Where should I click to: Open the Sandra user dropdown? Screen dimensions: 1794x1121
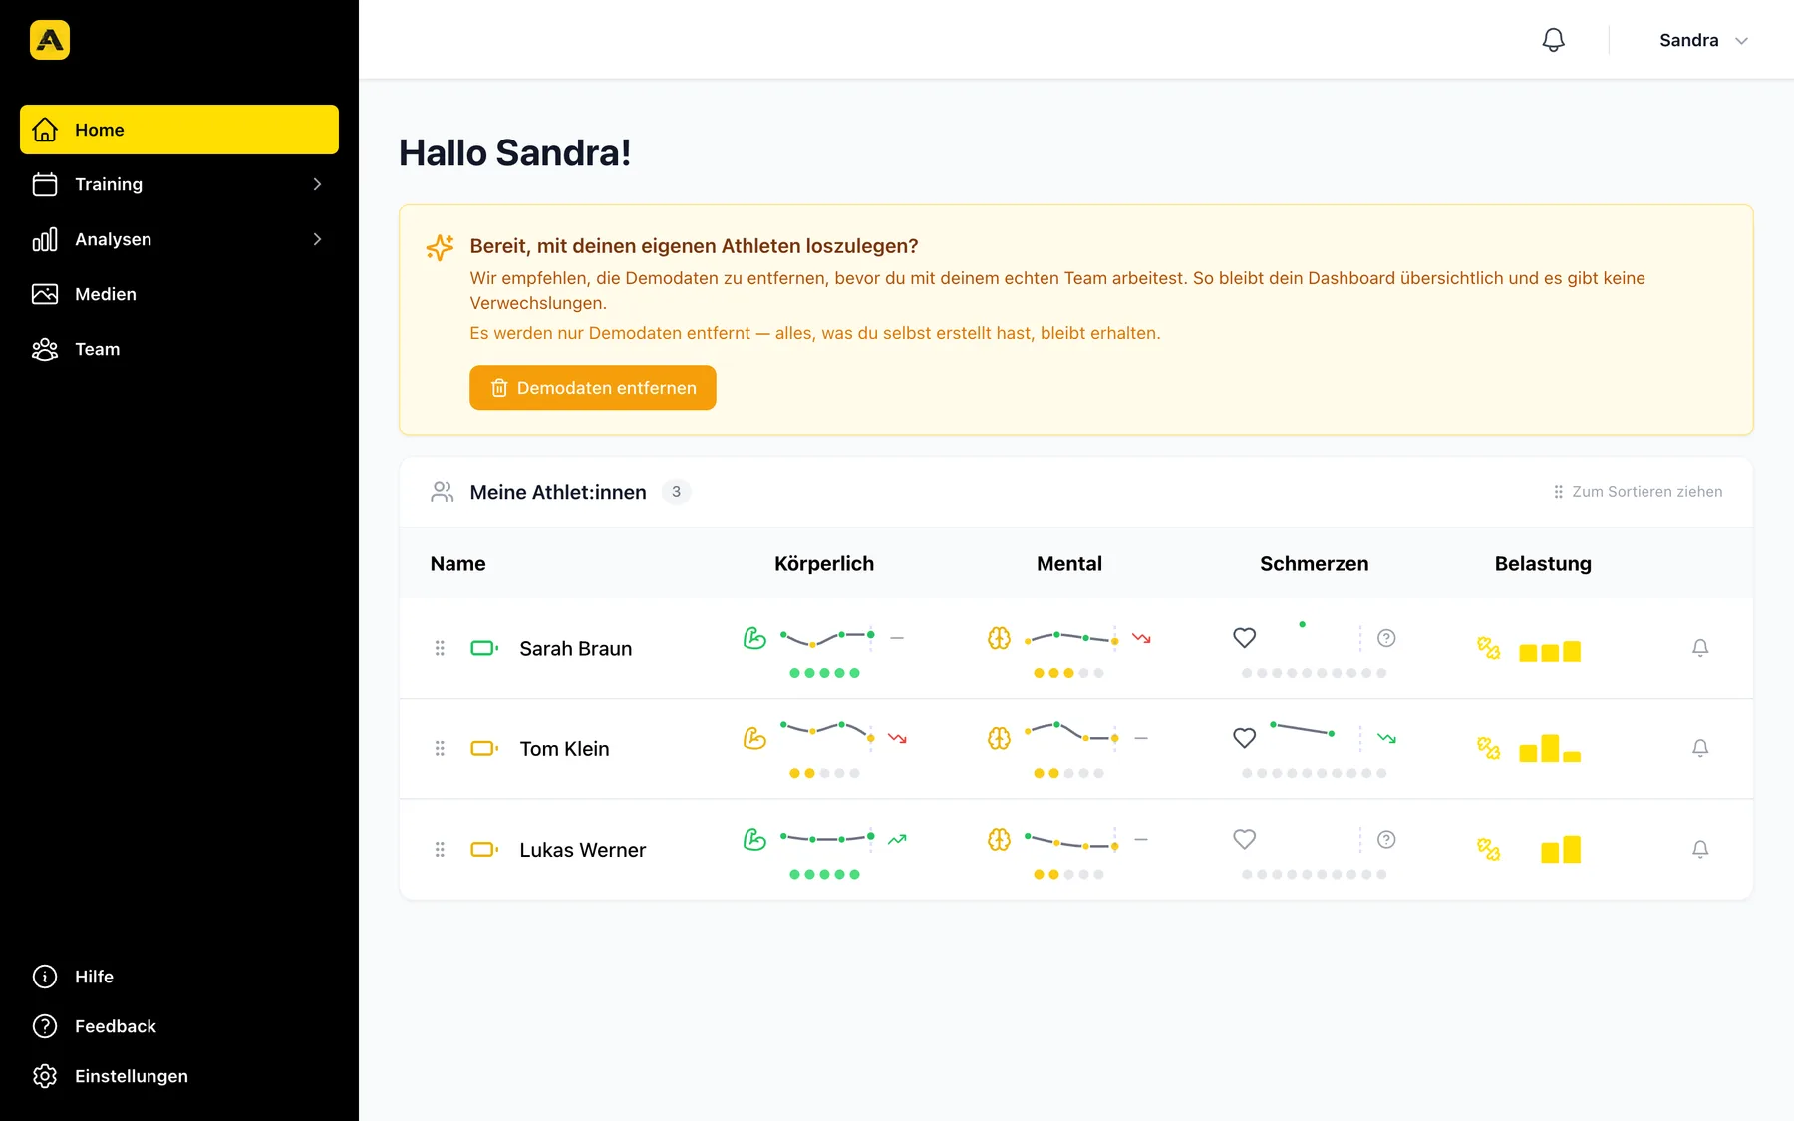[1703, 40]
